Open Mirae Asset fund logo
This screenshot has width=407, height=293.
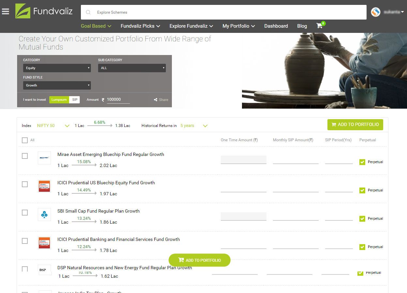44,158
